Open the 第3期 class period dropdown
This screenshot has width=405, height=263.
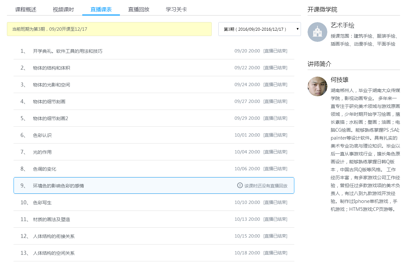tap(259, 29)
